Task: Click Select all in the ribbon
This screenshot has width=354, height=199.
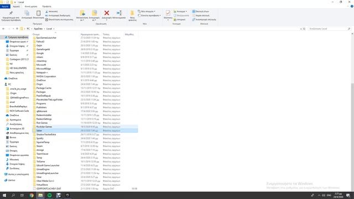Action: click(200, 12)
